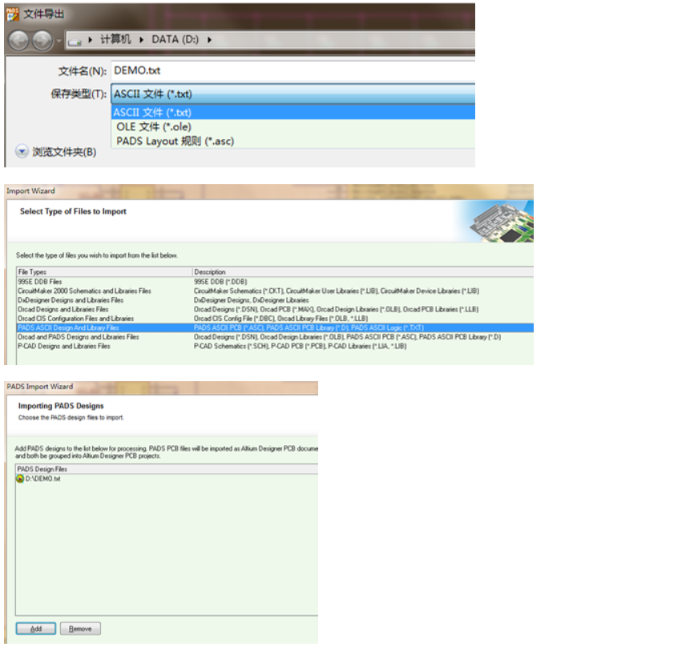
Task: Click the back navigation arrow button
Action: [x=18, y=41]
